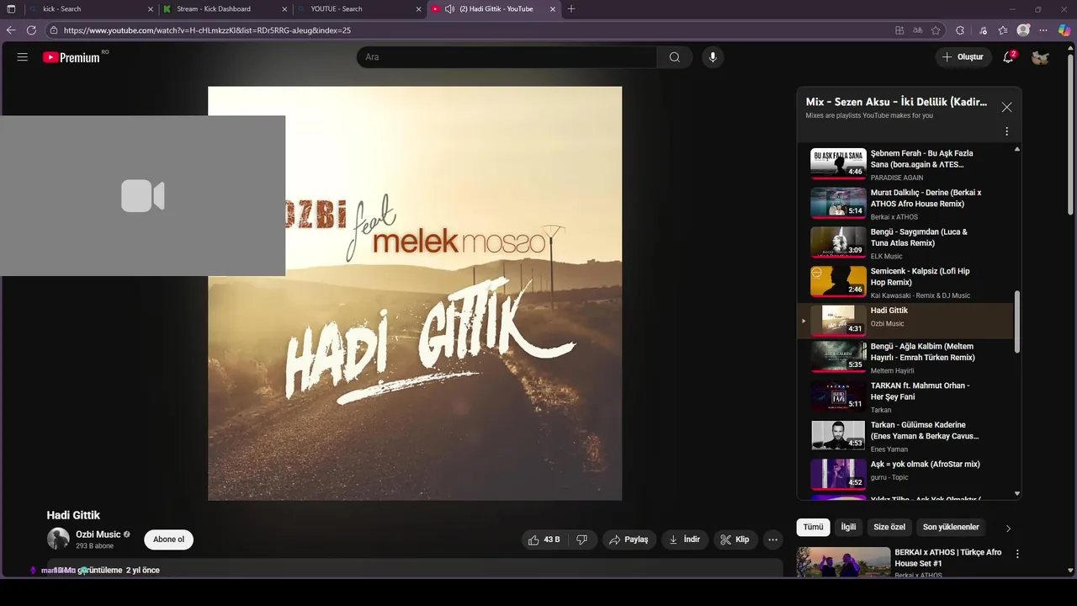
Task: Open browser settings and more menu
Action: point(1043,30)
